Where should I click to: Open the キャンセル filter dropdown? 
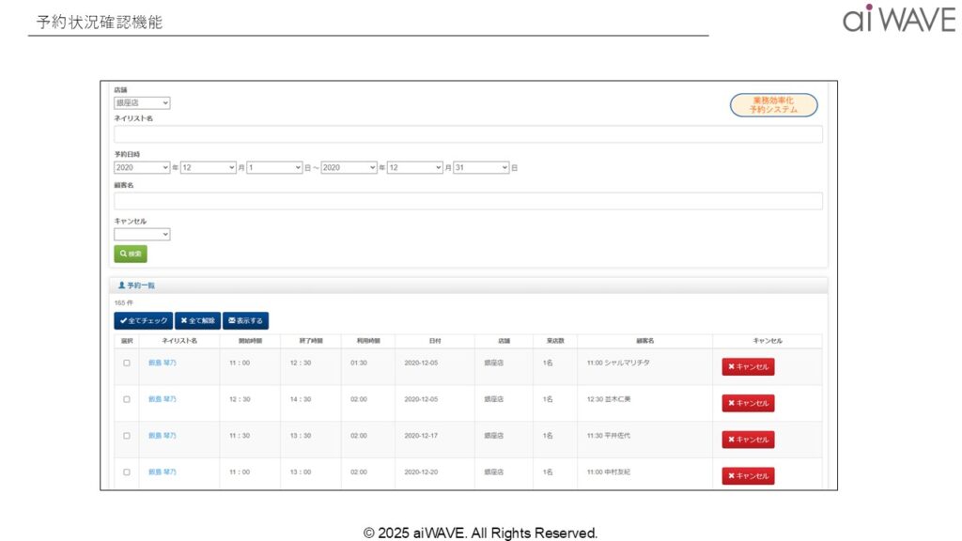coord(142,234)
